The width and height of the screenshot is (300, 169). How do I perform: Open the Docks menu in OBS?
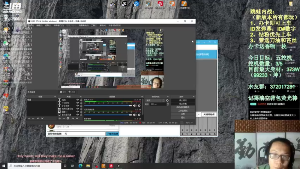pyautogui.click(x=59, y=26)
